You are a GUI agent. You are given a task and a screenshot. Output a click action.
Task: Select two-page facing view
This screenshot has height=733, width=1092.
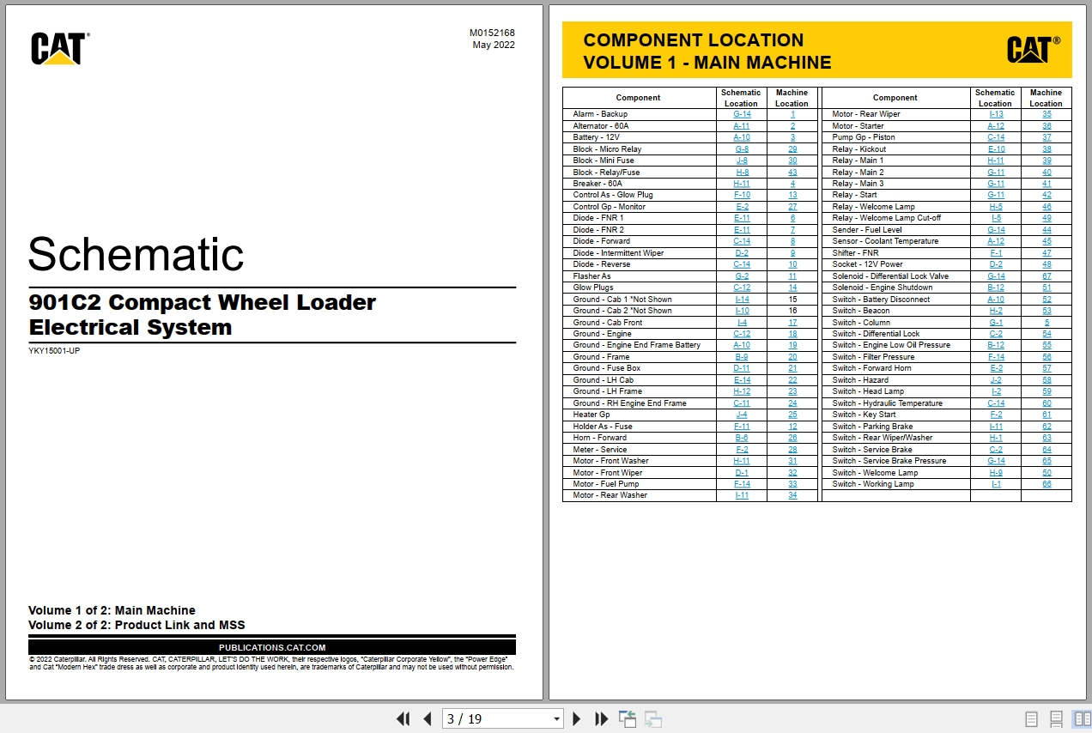(1081, 719)
